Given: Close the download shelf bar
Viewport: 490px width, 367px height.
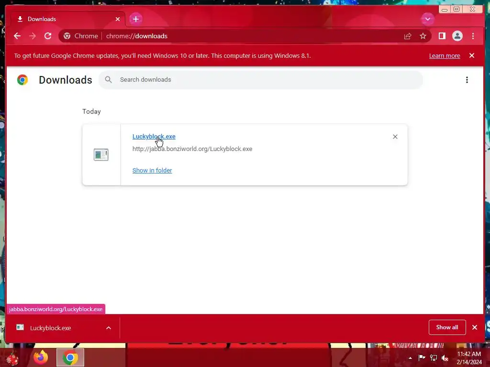Looking at the screenshot, I should [475, 327].
